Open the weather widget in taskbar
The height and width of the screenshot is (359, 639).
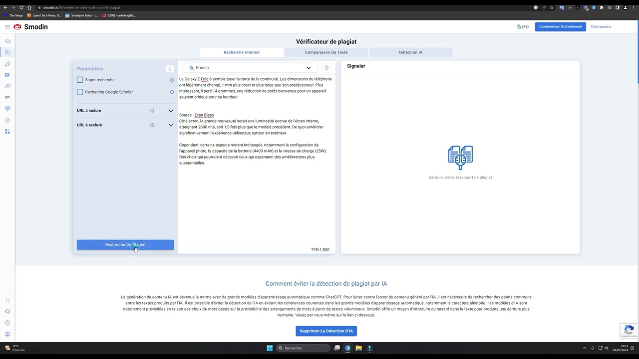point(14,348)
